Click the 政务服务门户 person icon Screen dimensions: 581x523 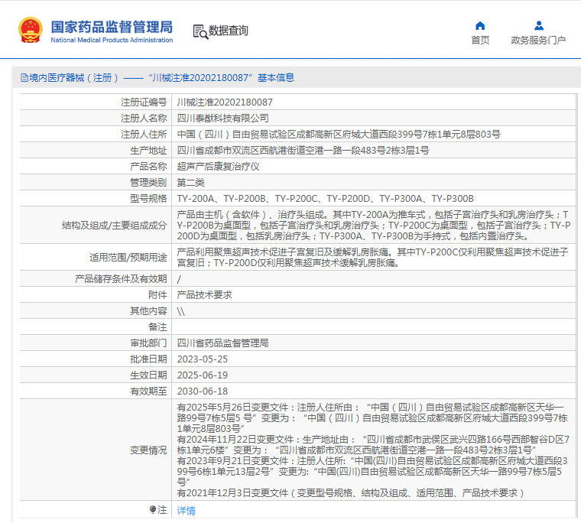[538, 26]
